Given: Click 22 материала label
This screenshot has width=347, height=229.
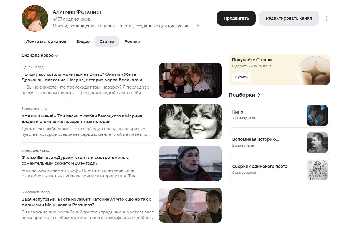Looking at the screenshot, I should [x=244, y=118].
